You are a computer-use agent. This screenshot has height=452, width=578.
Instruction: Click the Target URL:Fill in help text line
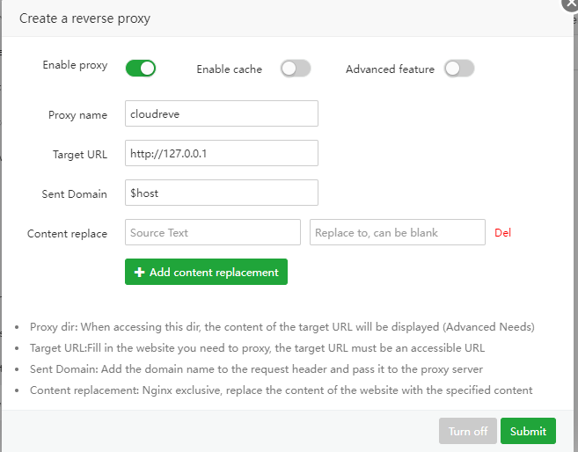click(x=257, y=348)
